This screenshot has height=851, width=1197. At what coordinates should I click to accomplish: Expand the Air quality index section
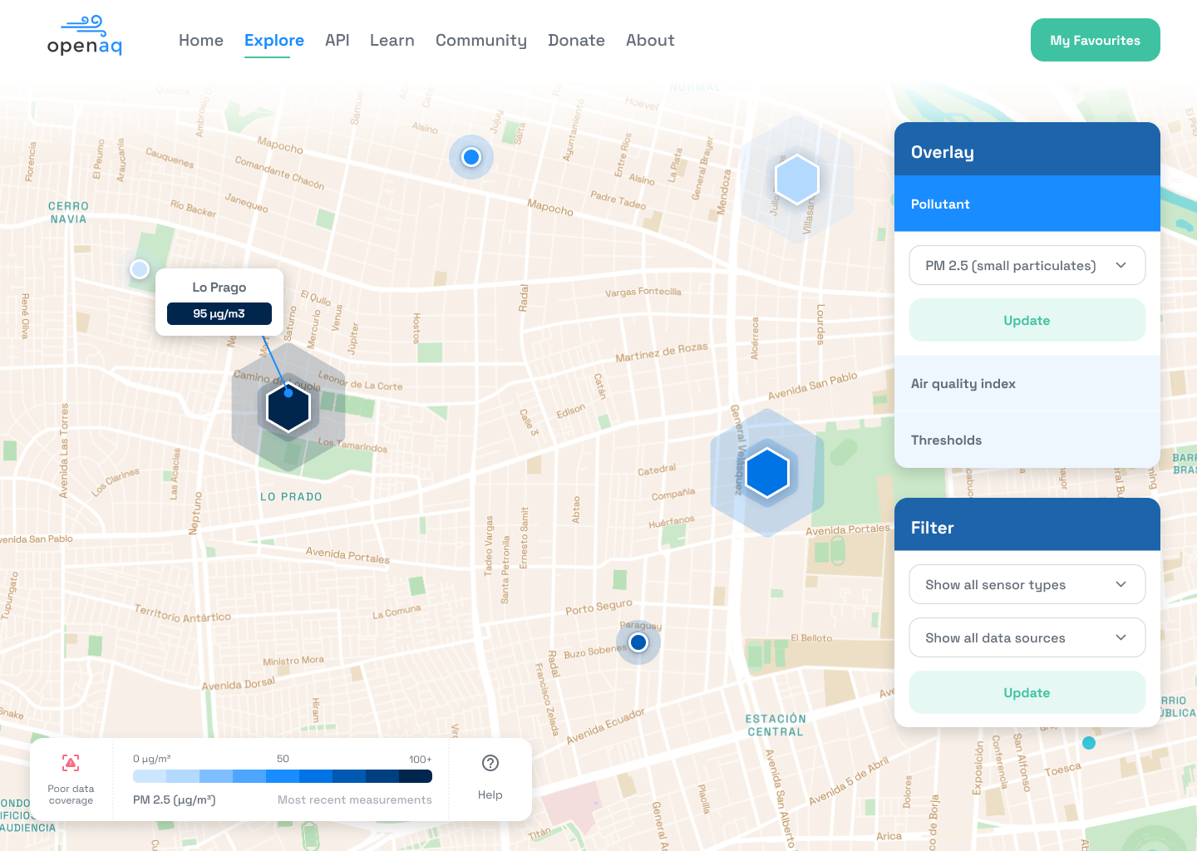pos(1027,384)
